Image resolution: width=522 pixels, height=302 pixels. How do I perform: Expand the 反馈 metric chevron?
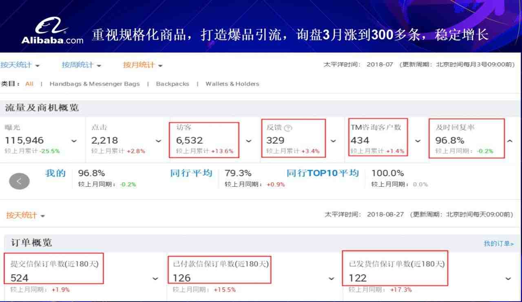pos(333,141)
